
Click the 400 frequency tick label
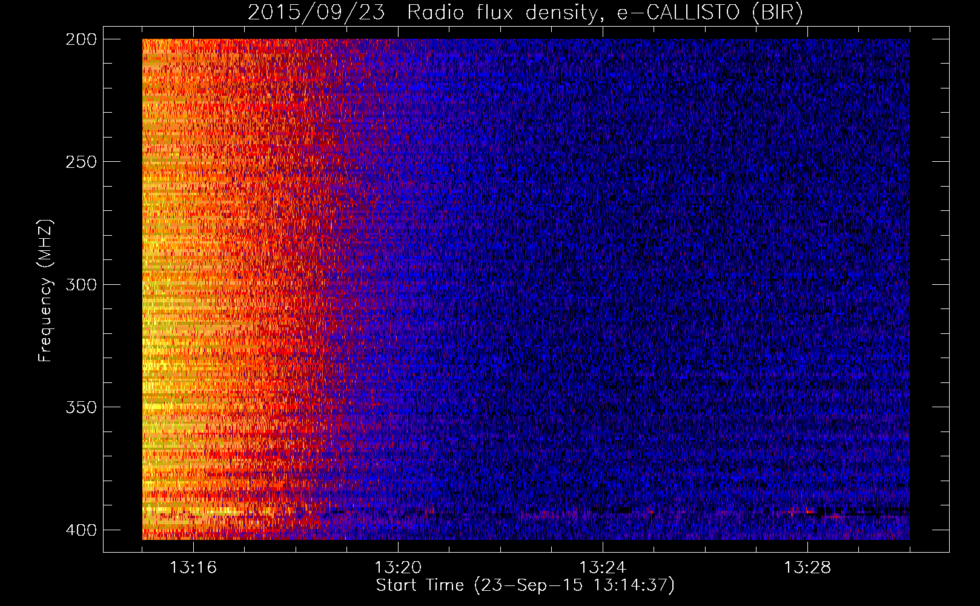coord(81,530)
